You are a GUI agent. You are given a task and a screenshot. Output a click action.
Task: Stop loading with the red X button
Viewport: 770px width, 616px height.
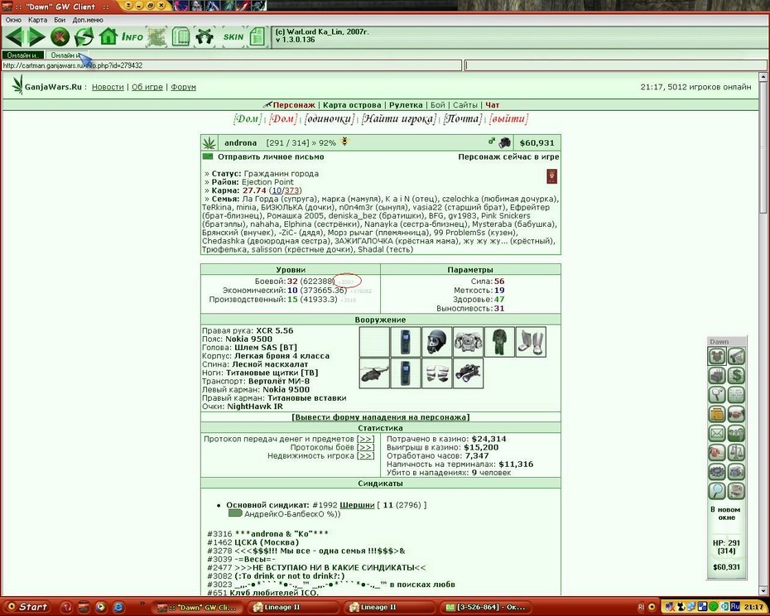pos(60,36)
